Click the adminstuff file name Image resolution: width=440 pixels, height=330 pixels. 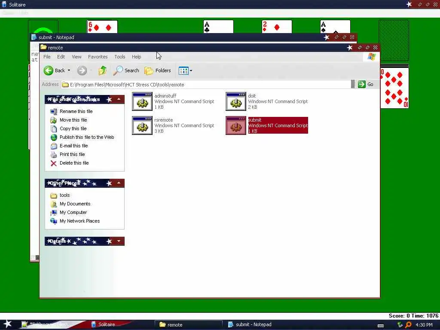click(165, 96)
